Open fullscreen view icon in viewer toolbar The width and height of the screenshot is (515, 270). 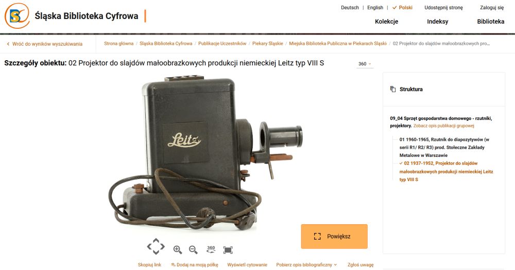[228, 250]
